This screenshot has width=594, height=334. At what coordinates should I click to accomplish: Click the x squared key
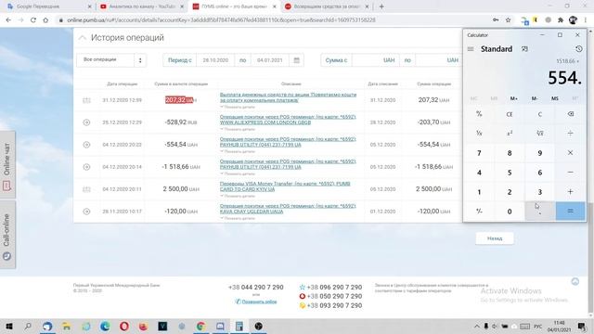tap(510, 134)
